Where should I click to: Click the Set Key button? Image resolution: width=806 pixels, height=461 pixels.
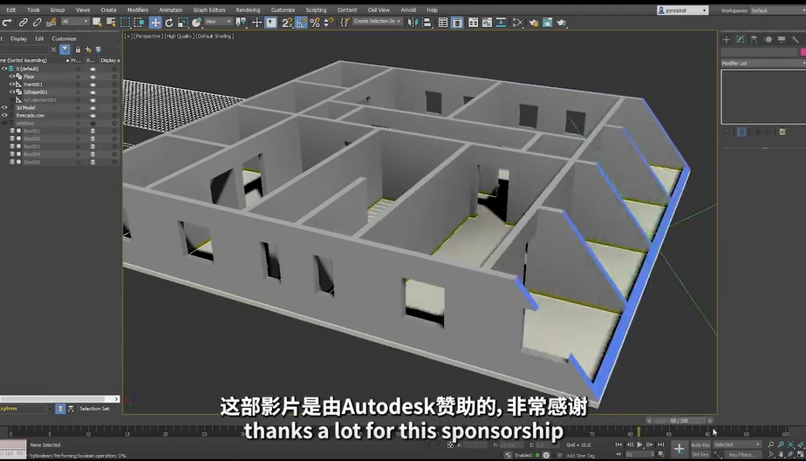(700, 454)
